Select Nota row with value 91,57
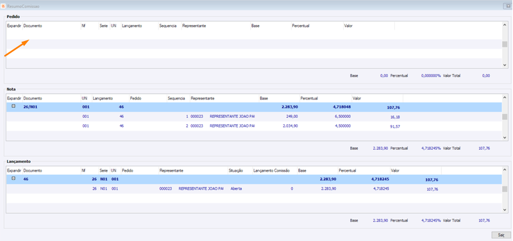The height and width of the screenshot is (241, 513). 254,126
